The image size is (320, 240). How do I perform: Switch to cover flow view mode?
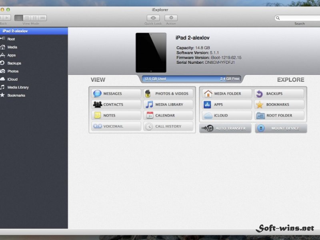pos(43,18)
